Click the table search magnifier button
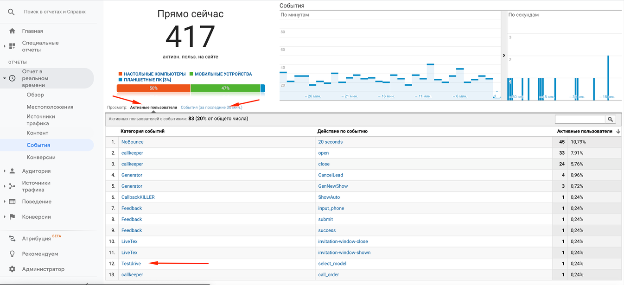624x285 pixels. point(611,120)
